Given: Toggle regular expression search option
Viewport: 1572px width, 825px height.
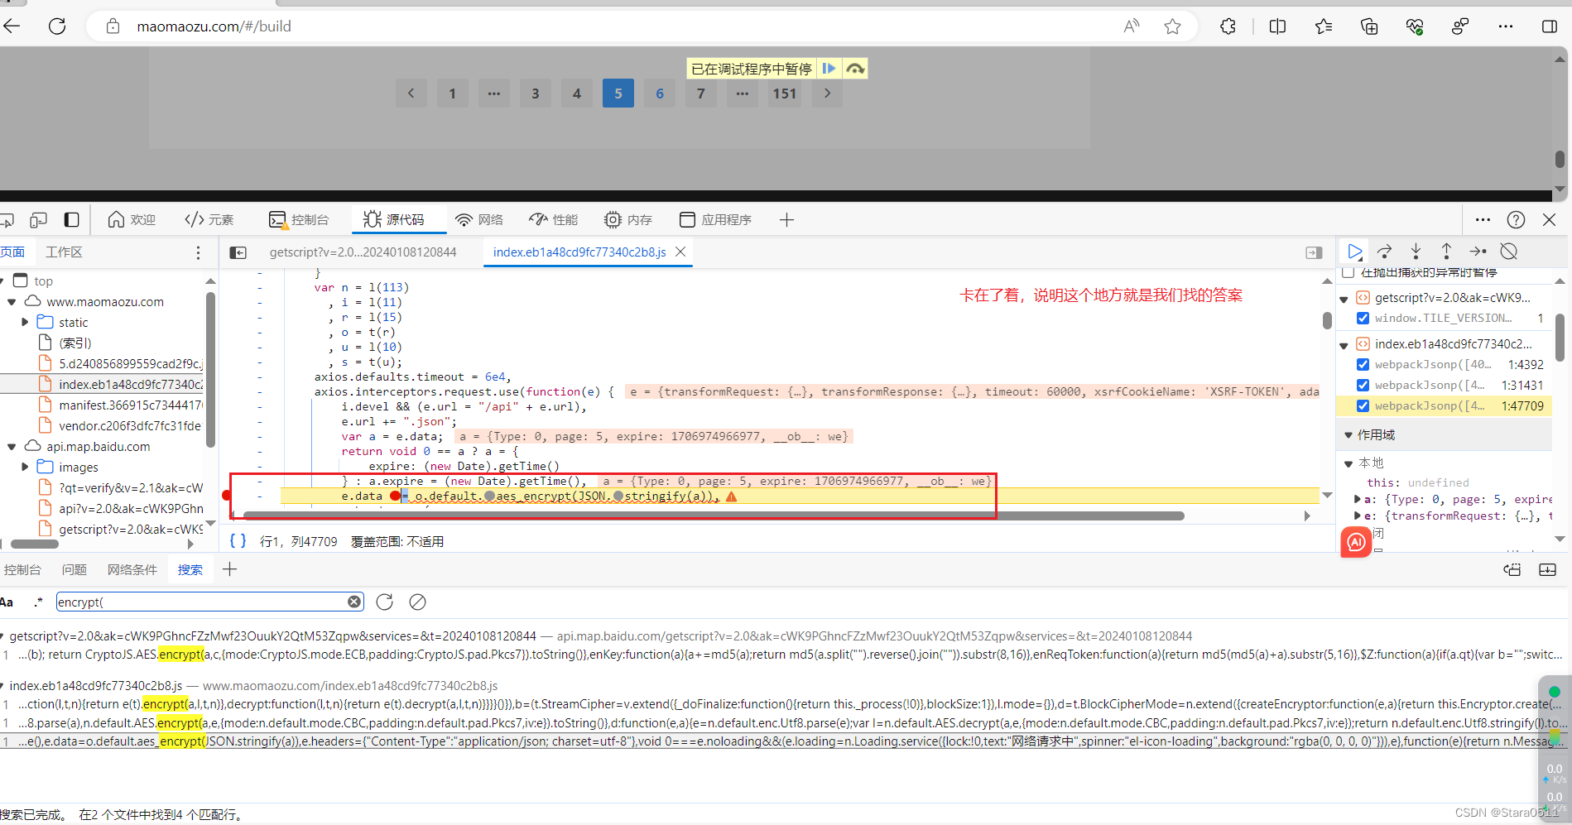Looking at the screenshot, I should [x=38, y=602].
